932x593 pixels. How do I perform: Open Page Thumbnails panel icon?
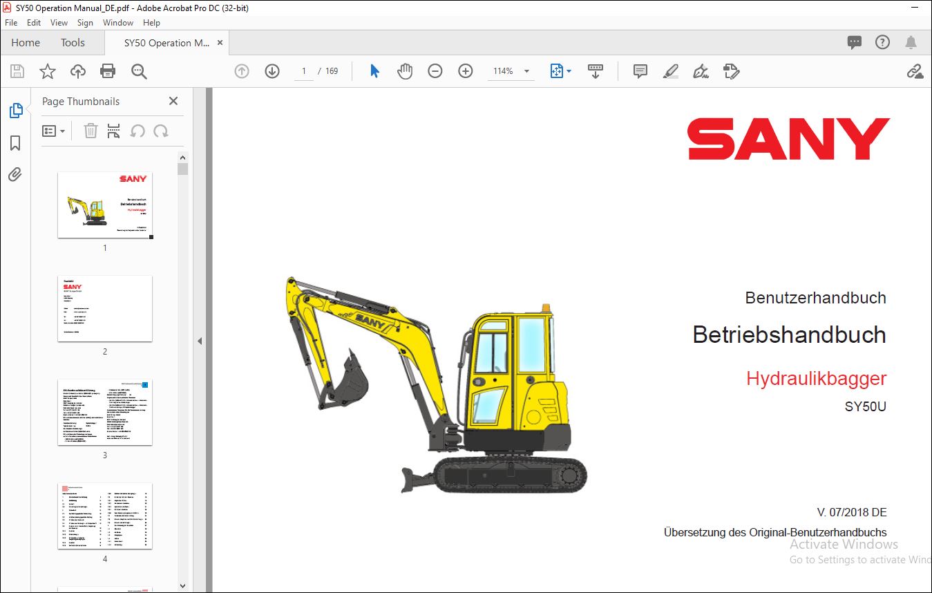16,111
